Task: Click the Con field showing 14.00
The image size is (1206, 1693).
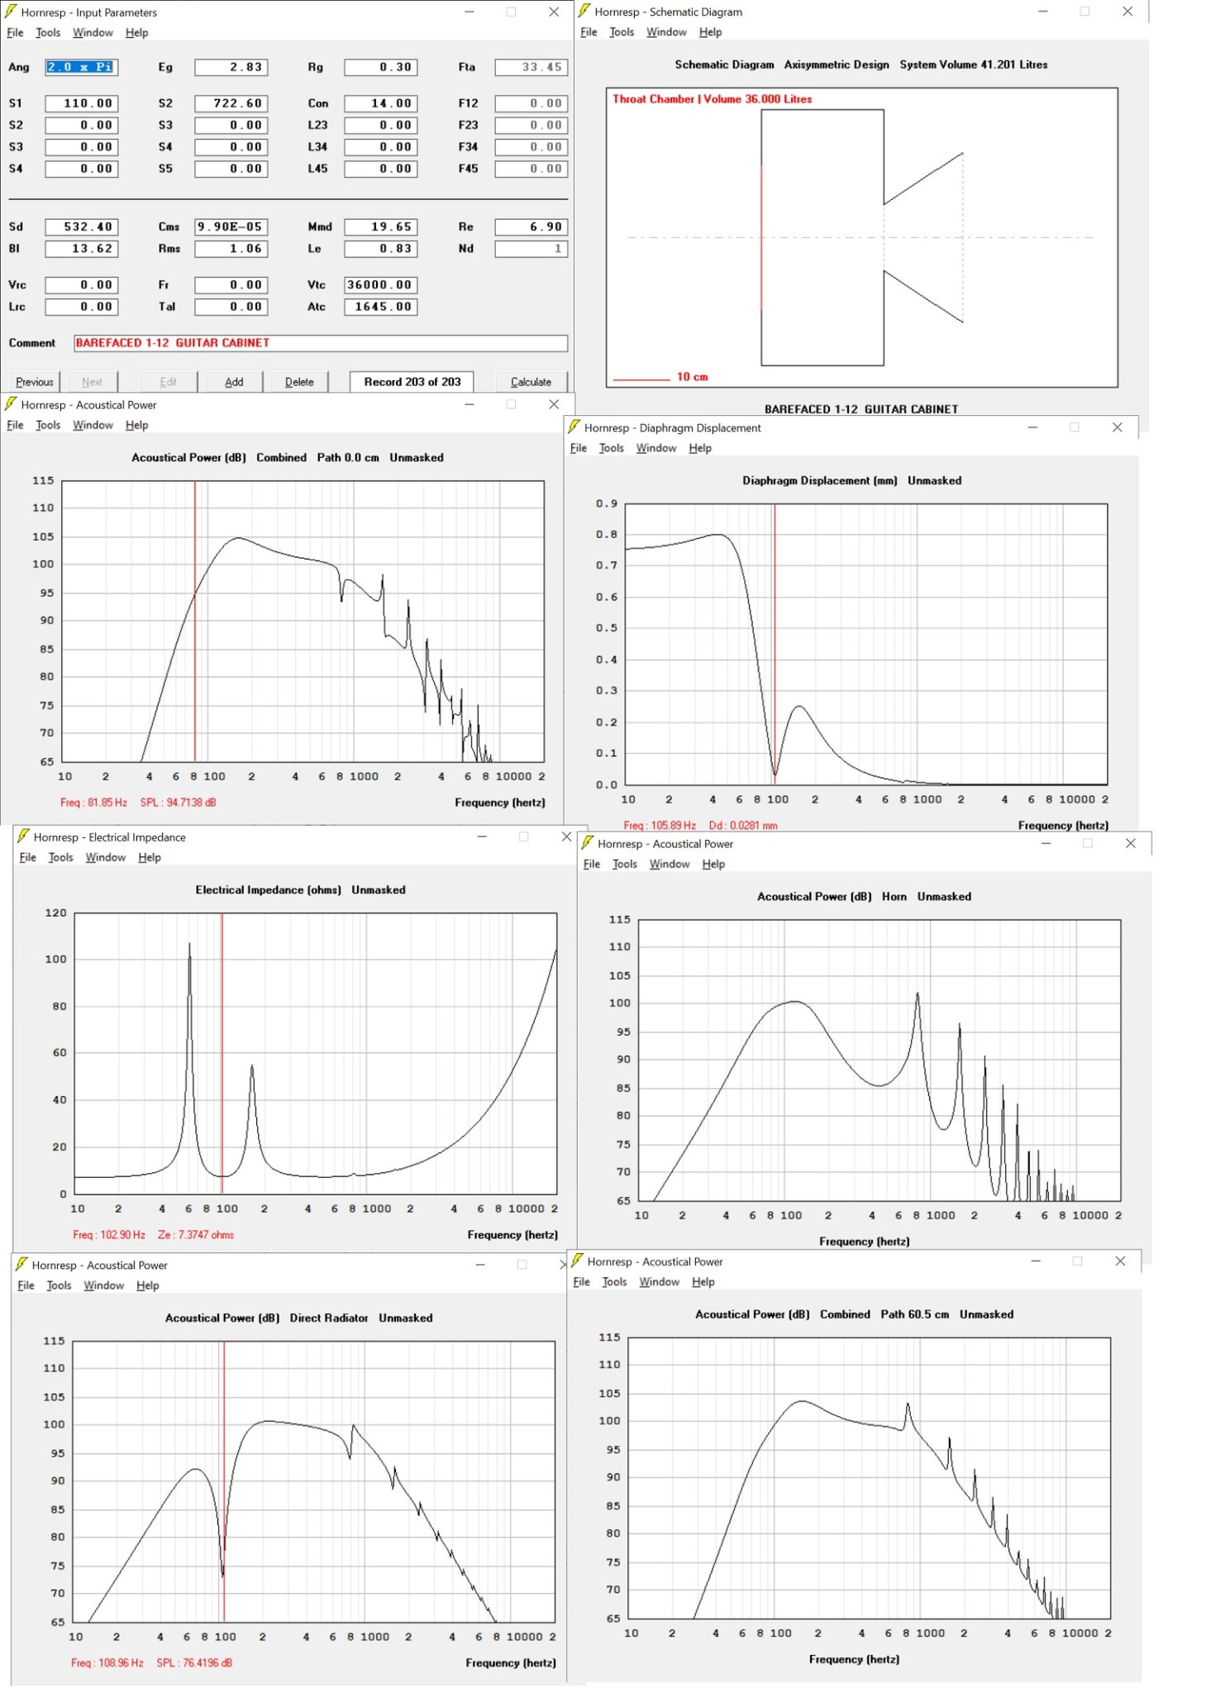Action: (x=381, y=103)
